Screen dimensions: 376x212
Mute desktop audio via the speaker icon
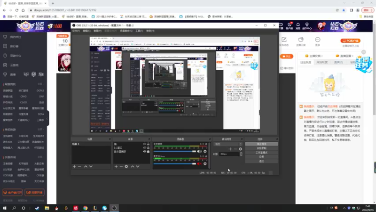pos(199,151)
